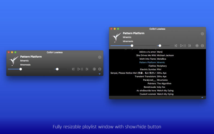Viewport: 214px width, 134px height.
Task: Select Flatline by Periphery in playlist
Action: click(157, 66)
